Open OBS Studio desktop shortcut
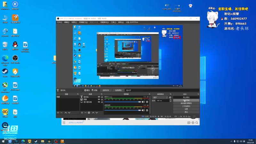The width and height of the screenshot is (256, 144). [15, 59]
